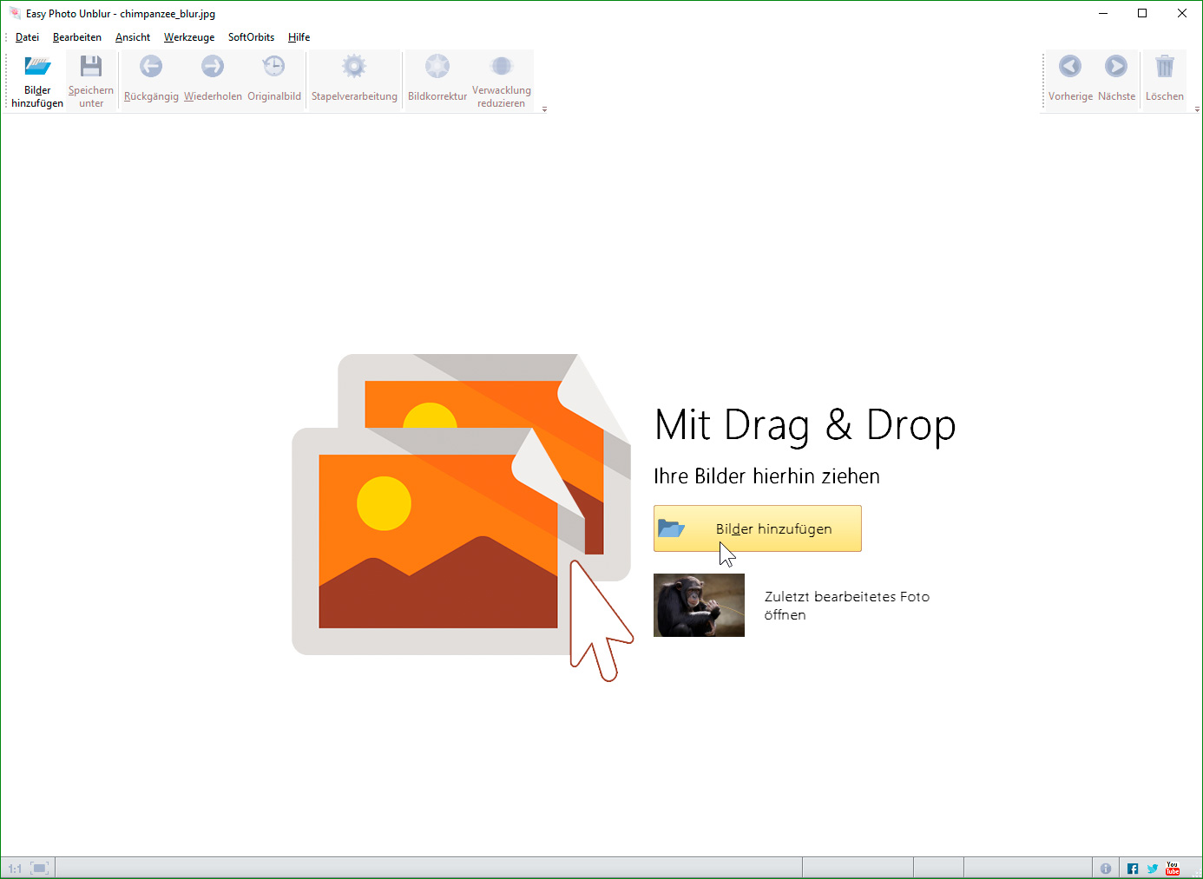Click Zuletzt bearbeitetes Foto öffnen link
This screenshot has height=879, width=1203.
(x=846, y=606)
